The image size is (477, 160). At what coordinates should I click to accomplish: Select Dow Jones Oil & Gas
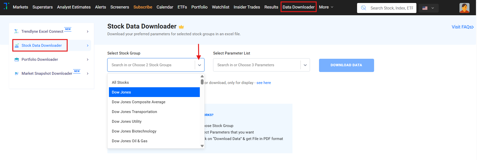point(154,141)
